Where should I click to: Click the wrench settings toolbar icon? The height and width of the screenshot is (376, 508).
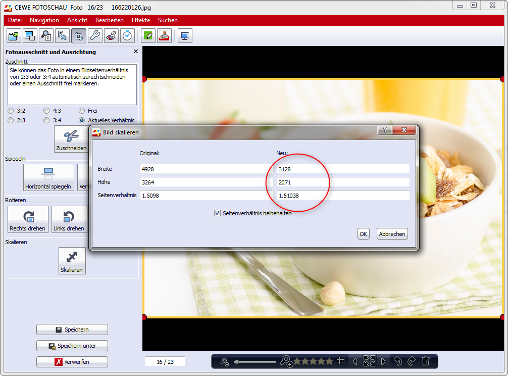click(94, 36)
